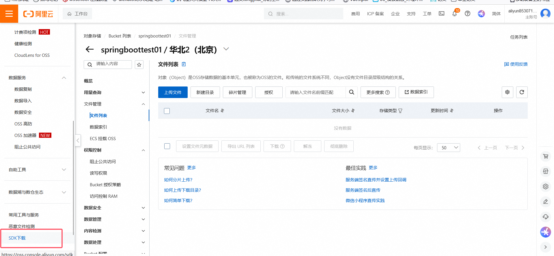The image size is (554, 256).
Task: Open 微信小程序直传实践 link
Action: [365, 201]
